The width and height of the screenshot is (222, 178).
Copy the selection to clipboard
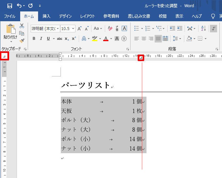22,33
